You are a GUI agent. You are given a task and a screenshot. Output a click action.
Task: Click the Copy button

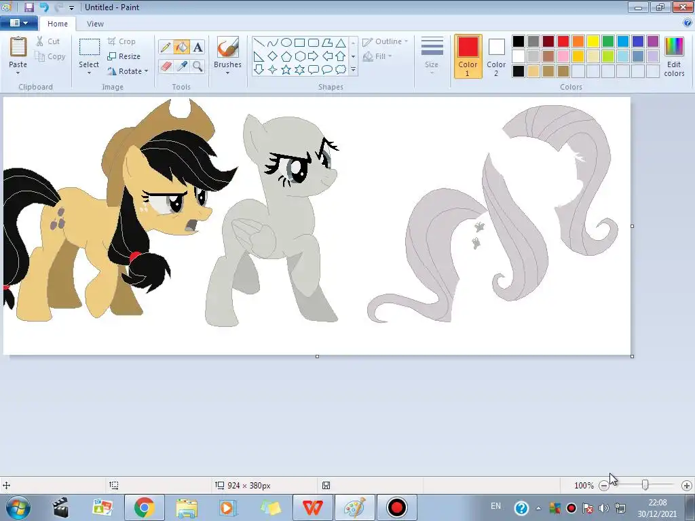pyautogui.click(x=50, y=56)
